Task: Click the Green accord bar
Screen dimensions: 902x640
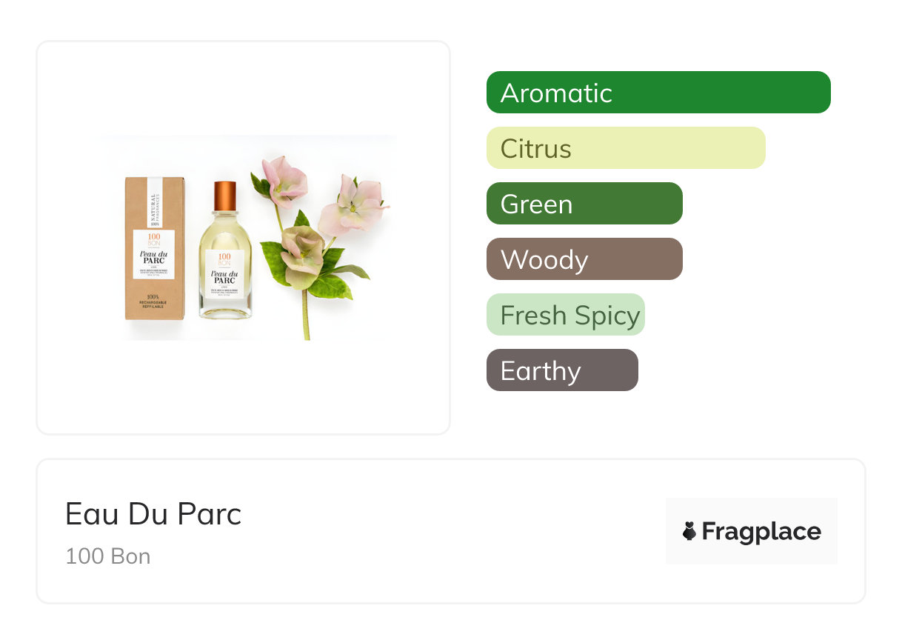Action: pyautogui.click(x=584, y=204)
